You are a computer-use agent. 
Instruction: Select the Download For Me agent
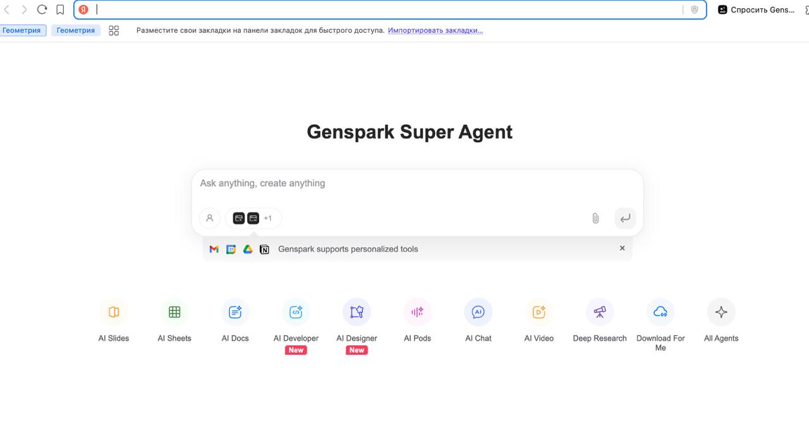click(x=660, y=312)
